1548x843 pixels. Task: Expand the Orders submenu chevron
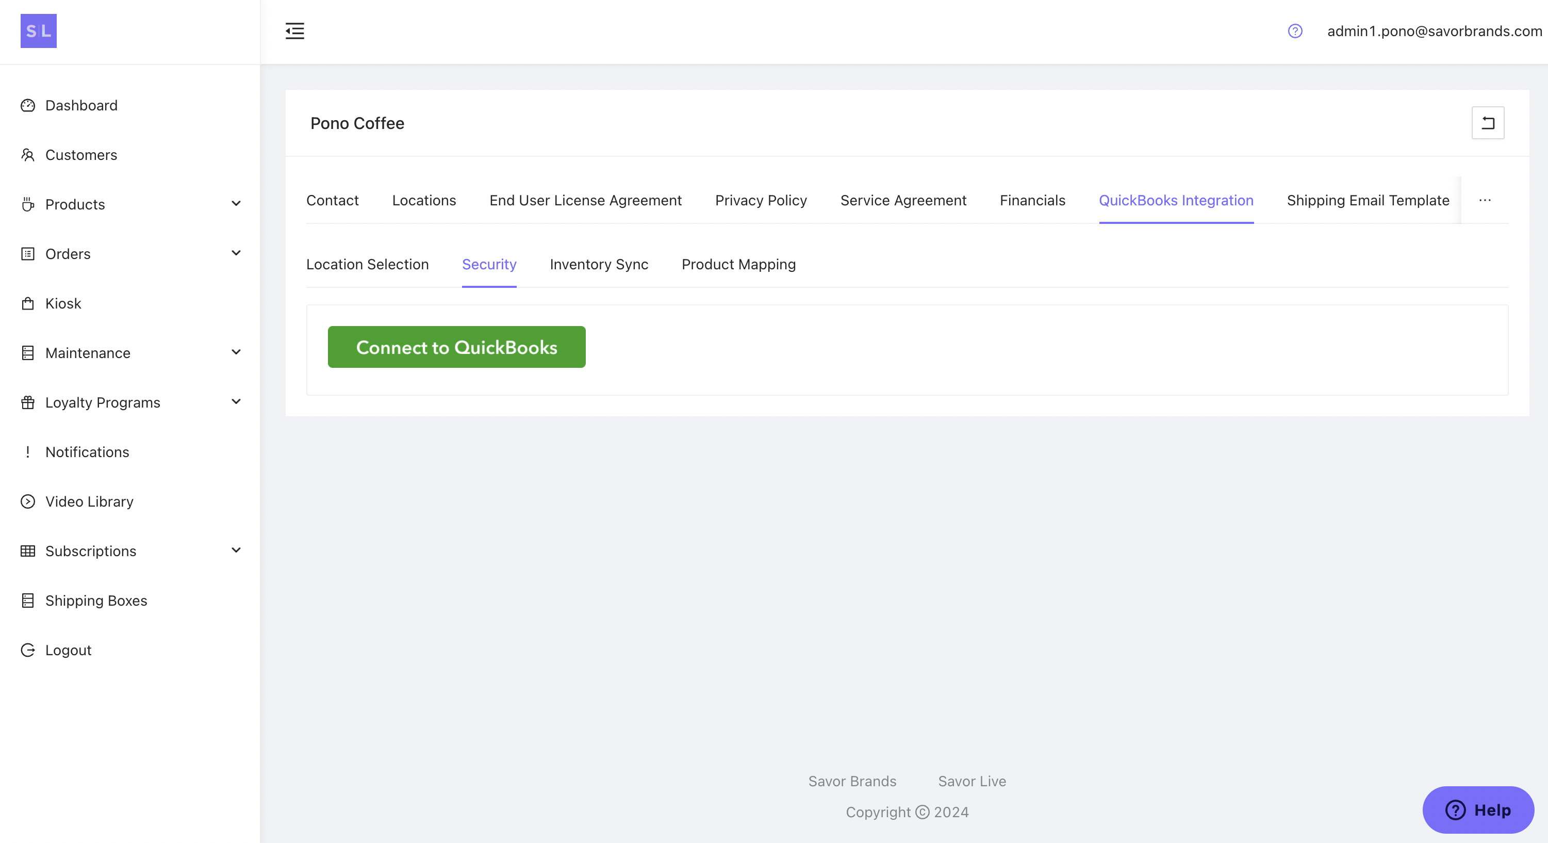pos(236,253)
